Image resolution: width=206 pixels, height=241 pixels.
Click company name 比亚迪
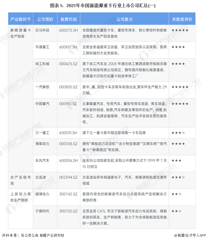click(x=41, y=177)
